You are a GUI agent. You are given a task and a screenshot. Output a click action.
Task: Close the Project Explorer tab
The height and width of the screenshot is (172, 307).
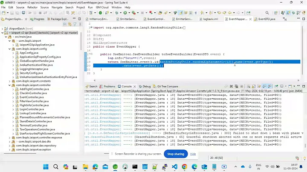26,19
